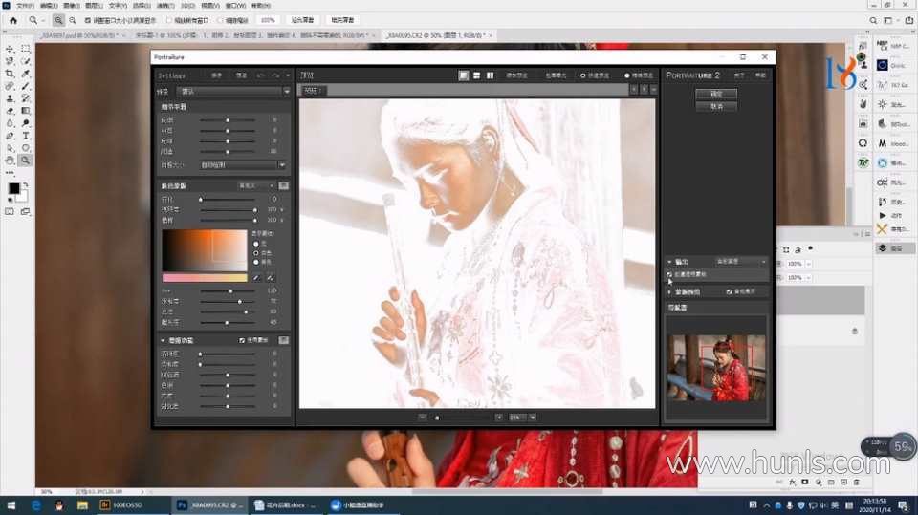The width and height of the screenshot is (918, 515).
Task: Open the settings menu arrow beside redo
Action: coord(288,75)
